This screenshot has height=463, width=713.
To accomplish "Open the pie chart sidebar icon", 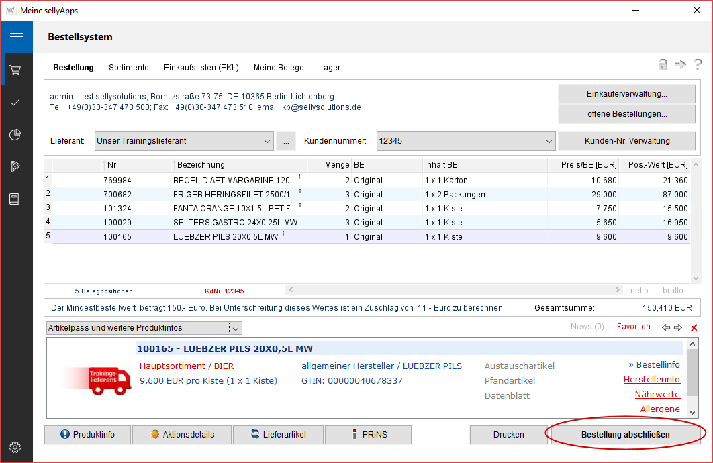I will tap(16, 134).
